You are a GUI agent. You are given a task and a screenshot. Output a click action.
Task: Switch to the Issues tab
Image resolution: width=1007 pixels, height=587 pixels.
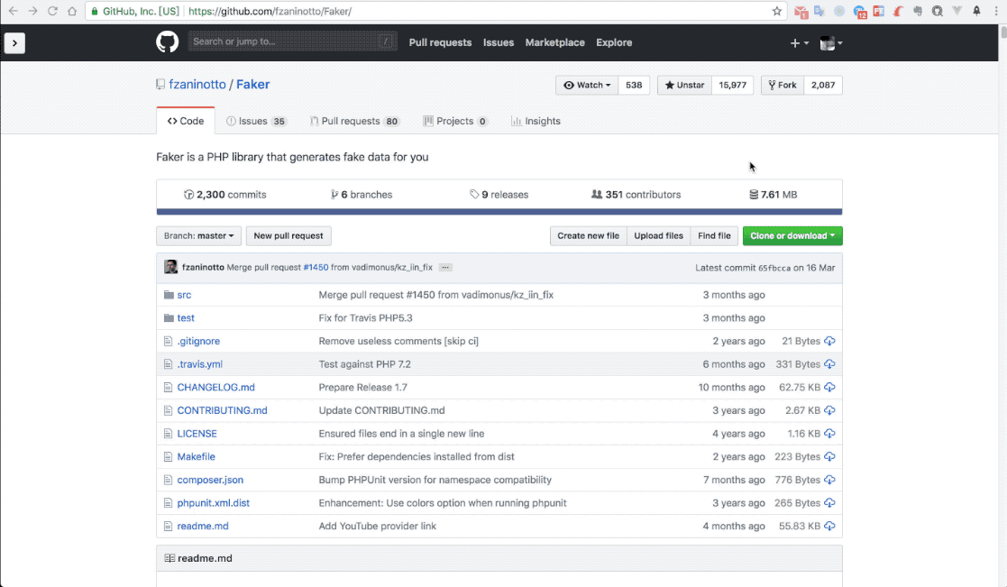pos(256,121)
